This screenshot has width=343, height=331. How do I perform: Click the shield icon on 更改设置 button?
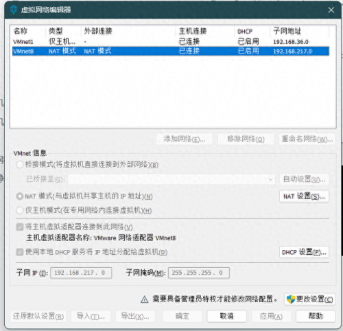coord(291,299)
